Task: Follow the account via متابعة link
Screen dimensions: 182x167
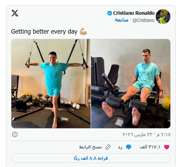Action: pyautogui.click(x=122, y=20)
